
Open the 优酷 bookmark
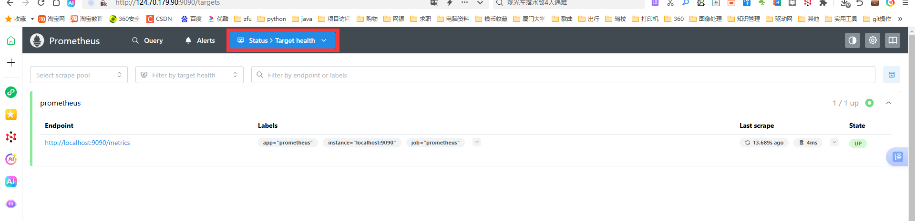(218, 19)
